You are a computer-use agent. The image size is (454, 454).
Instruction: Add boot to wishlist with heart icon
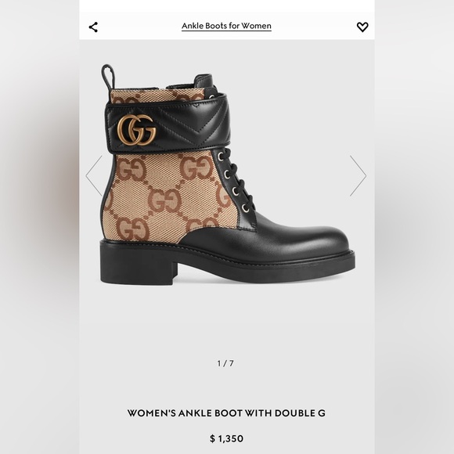(x=362, y=27)
